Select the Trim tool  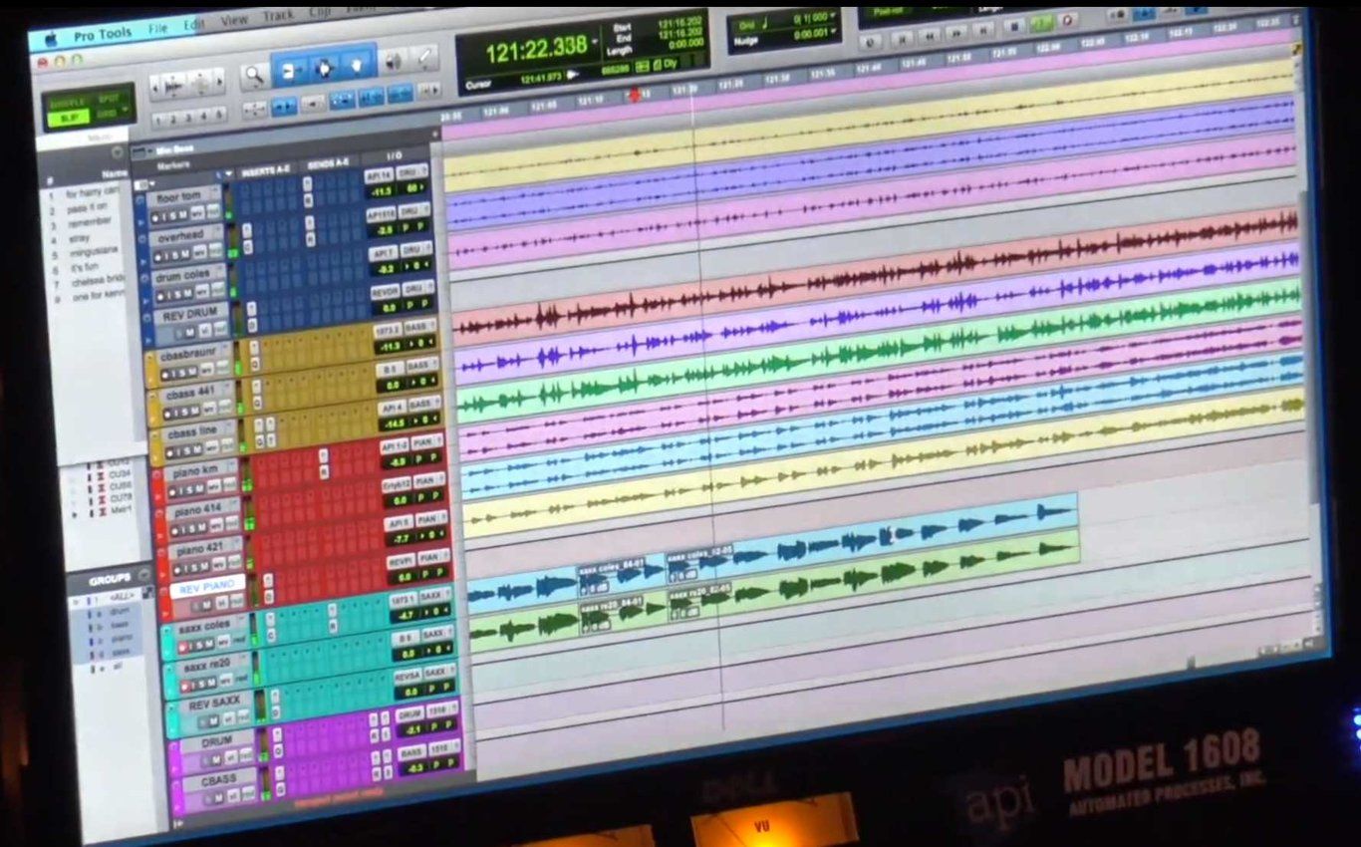[x=290, y=71]
